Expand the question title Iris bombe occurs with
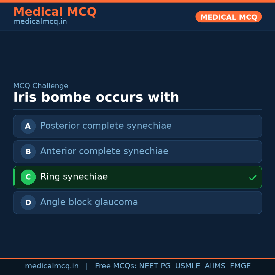Image resolution: width=275 pixels, height=275 pixels. pos(96,97)
